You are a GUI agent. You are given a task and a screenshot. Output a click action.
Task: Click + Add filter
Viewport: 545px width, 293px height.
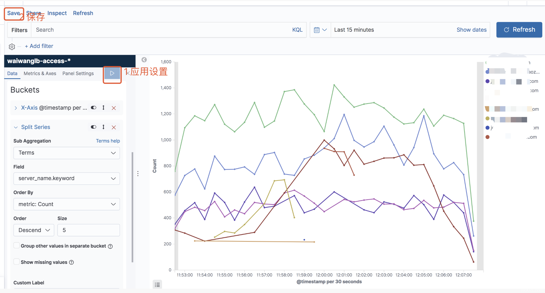39,46
